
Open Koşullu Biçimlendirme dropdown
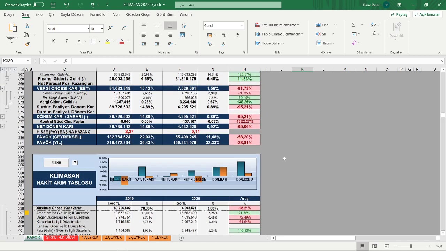point(277,25)
